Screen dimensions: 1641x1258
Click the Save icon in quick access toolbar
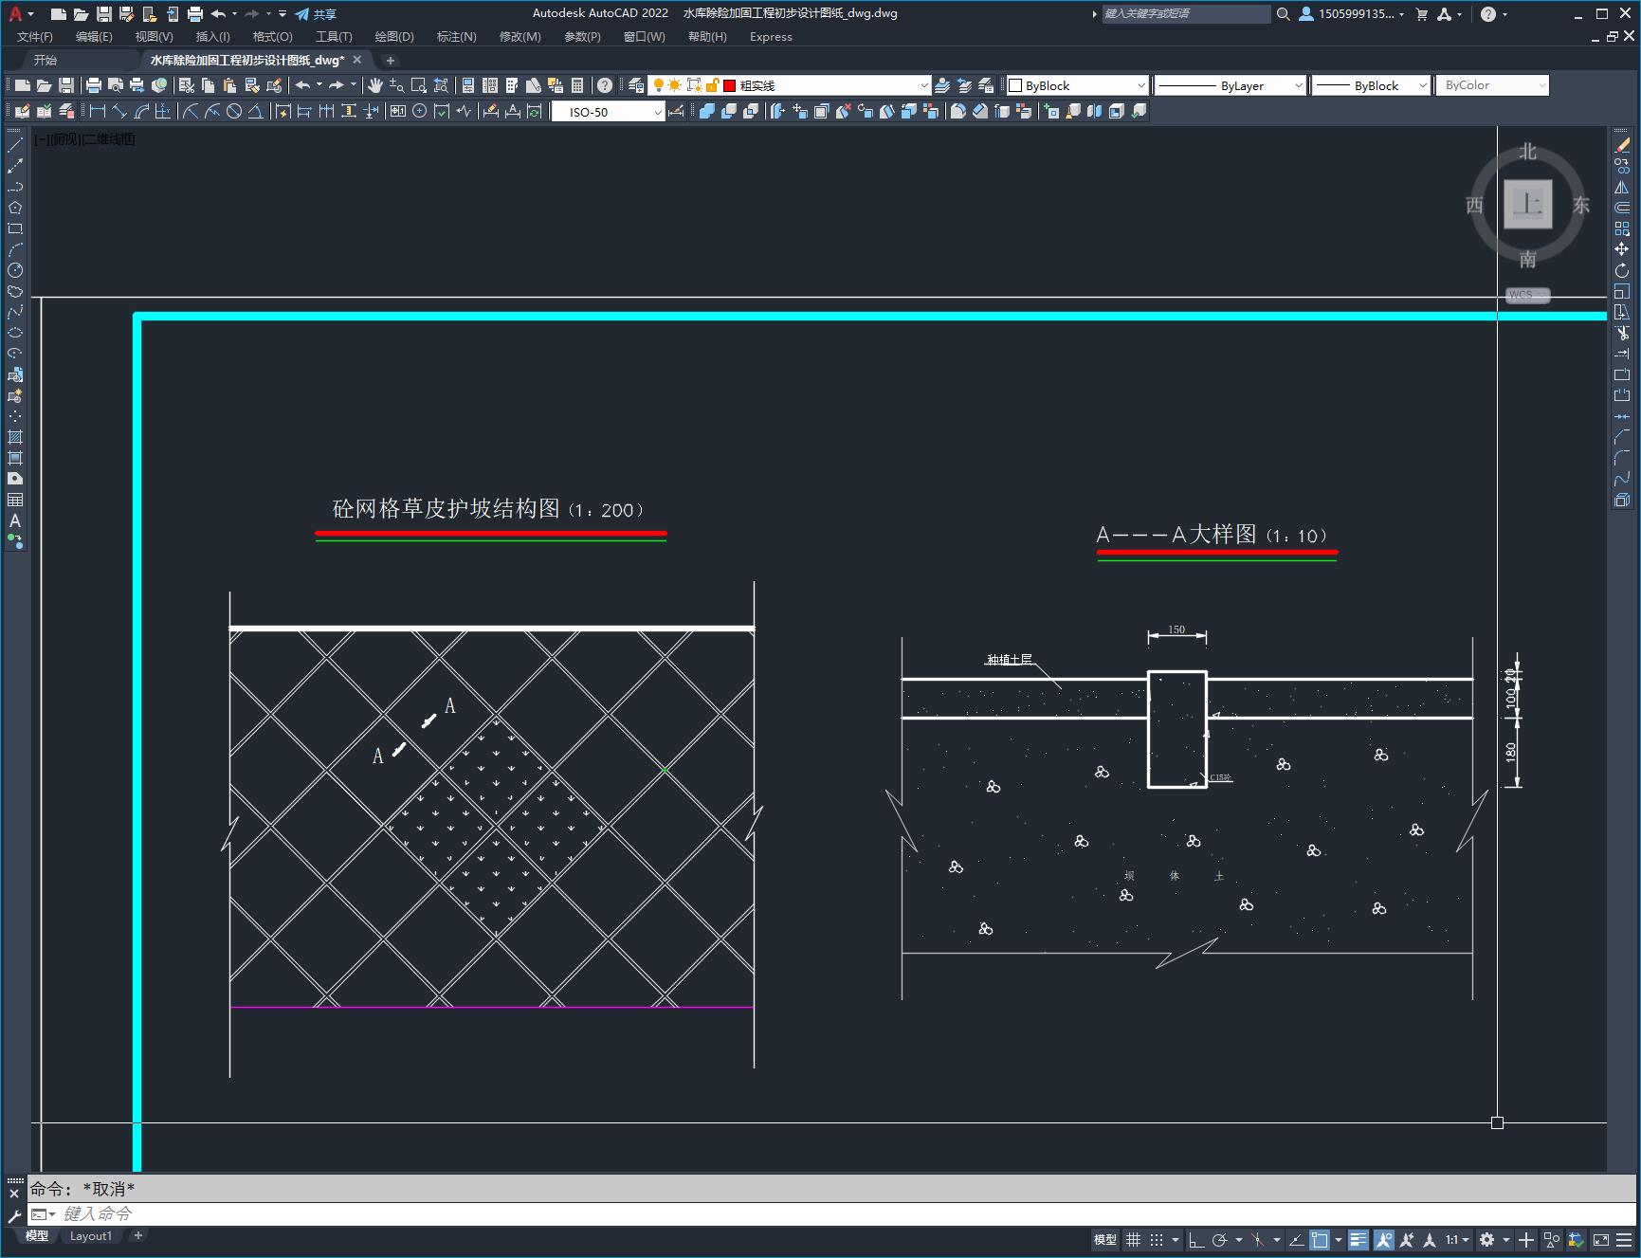click(x=103, y=14)
